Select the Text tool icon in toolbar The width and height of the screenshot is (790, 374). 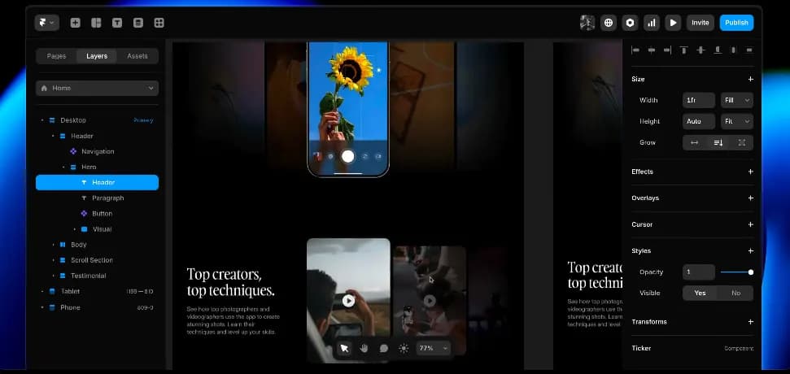click(x=117, y=23)
